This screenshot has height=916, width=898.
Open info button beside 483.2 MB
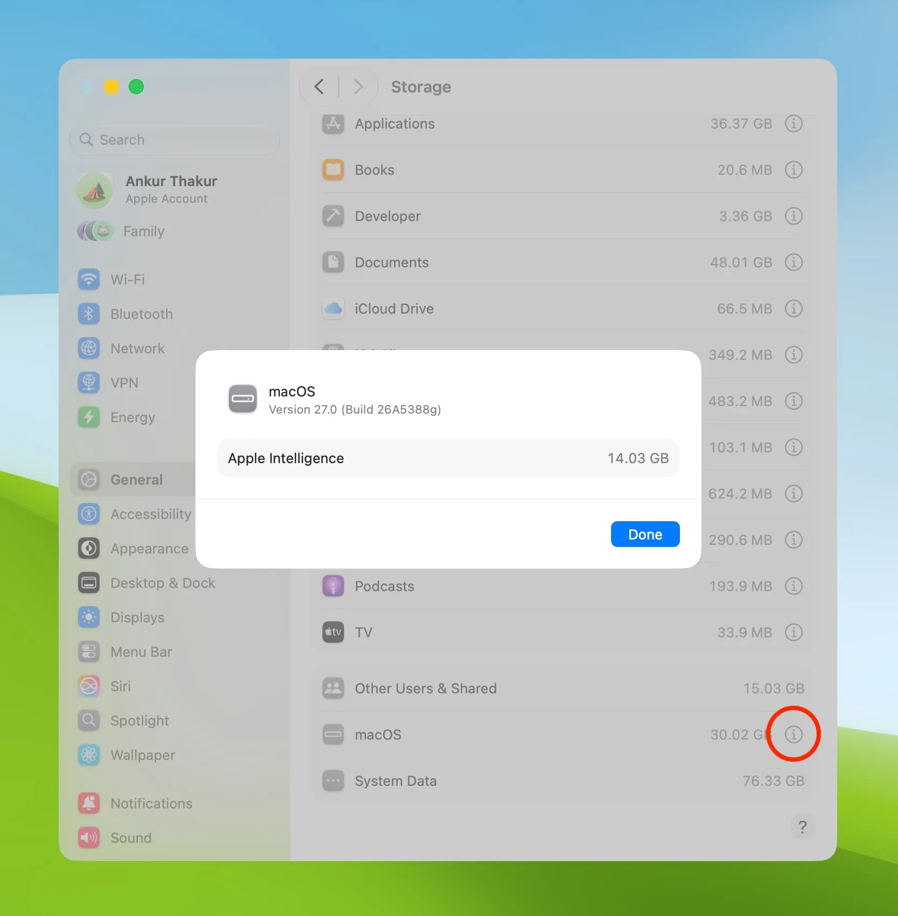[x=794, y=401]
